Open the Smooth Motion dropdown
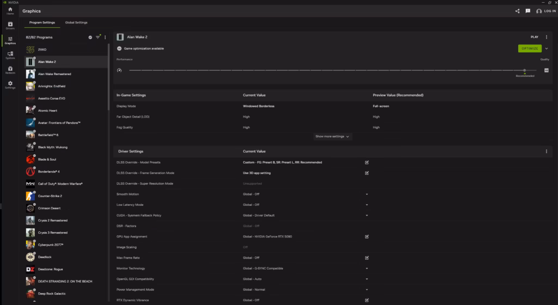558x305 pixels. click(x=367, y=194)
